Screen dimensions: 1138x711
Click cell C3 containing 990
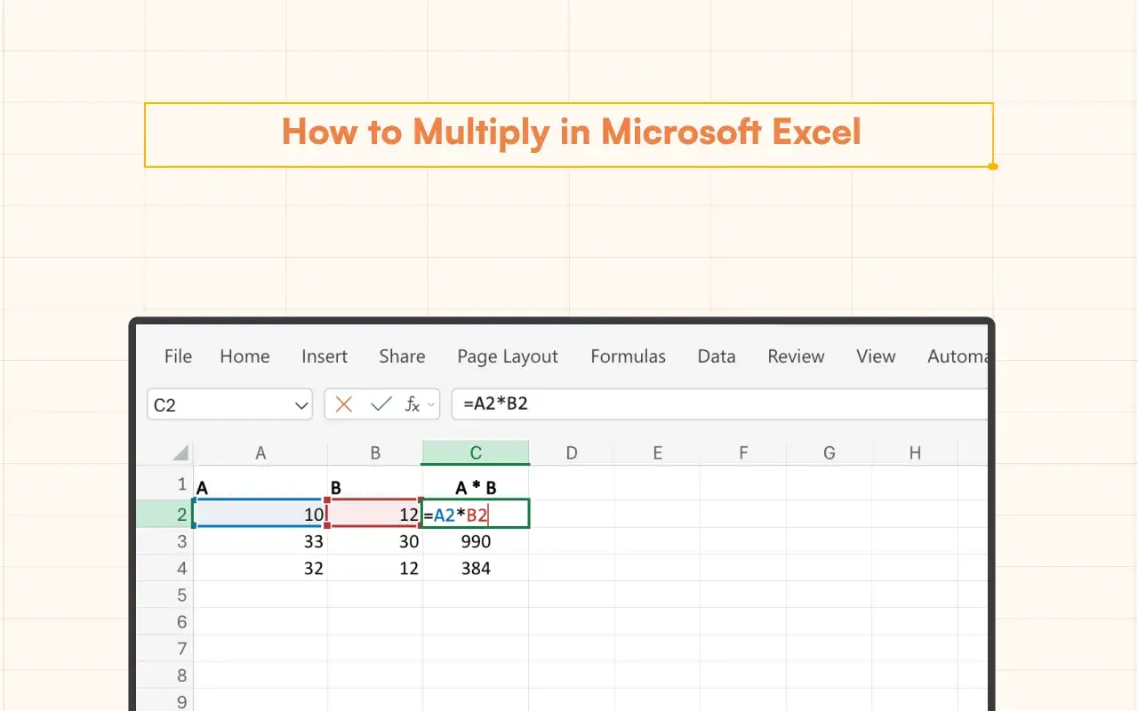point(476,541)
